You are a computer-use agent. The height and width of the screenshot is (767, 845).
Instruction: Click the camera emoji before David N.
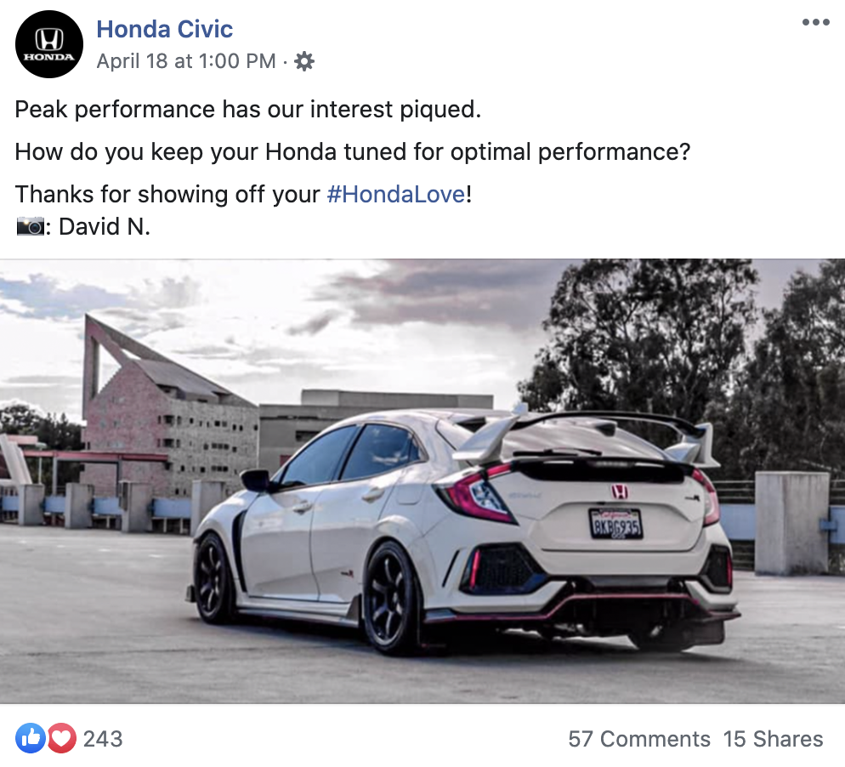click(31, 226)
